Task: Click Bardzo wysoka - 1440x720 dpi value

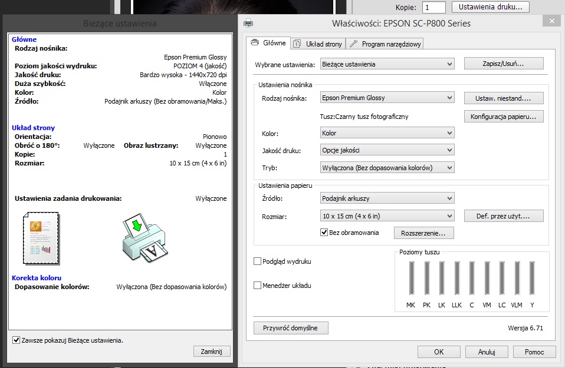Action: [183, 75]
